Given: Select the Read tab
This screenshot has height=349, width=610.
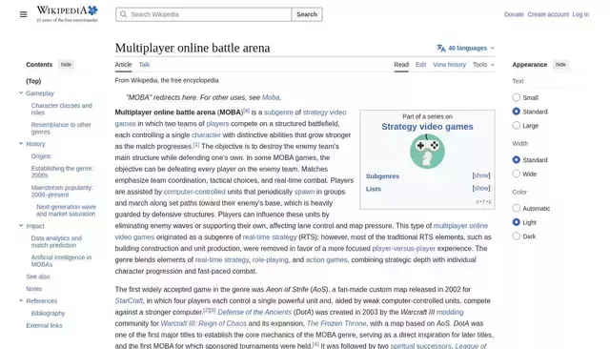Looking at the screenshot, I should click(x=401, y=65).
